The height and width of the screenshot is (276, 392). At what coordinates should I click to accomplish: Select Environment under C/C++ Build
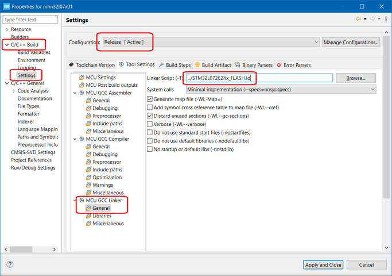coord(32,60)
